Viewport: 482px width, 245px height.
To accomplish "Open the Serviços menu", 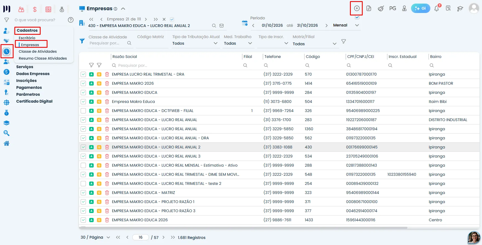I will (25, 67).
